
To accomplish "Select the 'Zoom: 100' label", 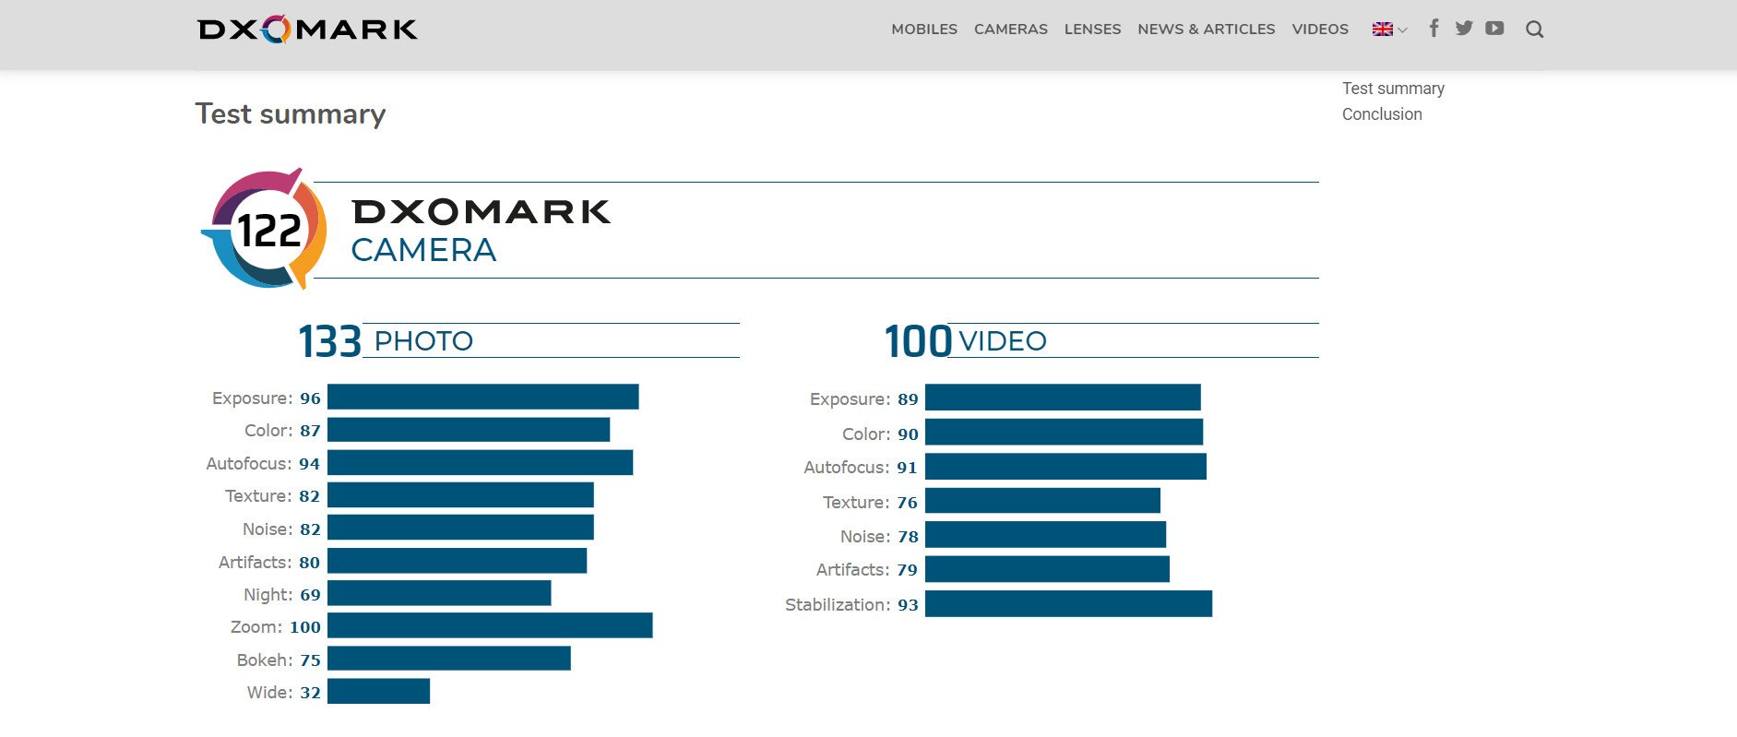I will click(276, 627).
